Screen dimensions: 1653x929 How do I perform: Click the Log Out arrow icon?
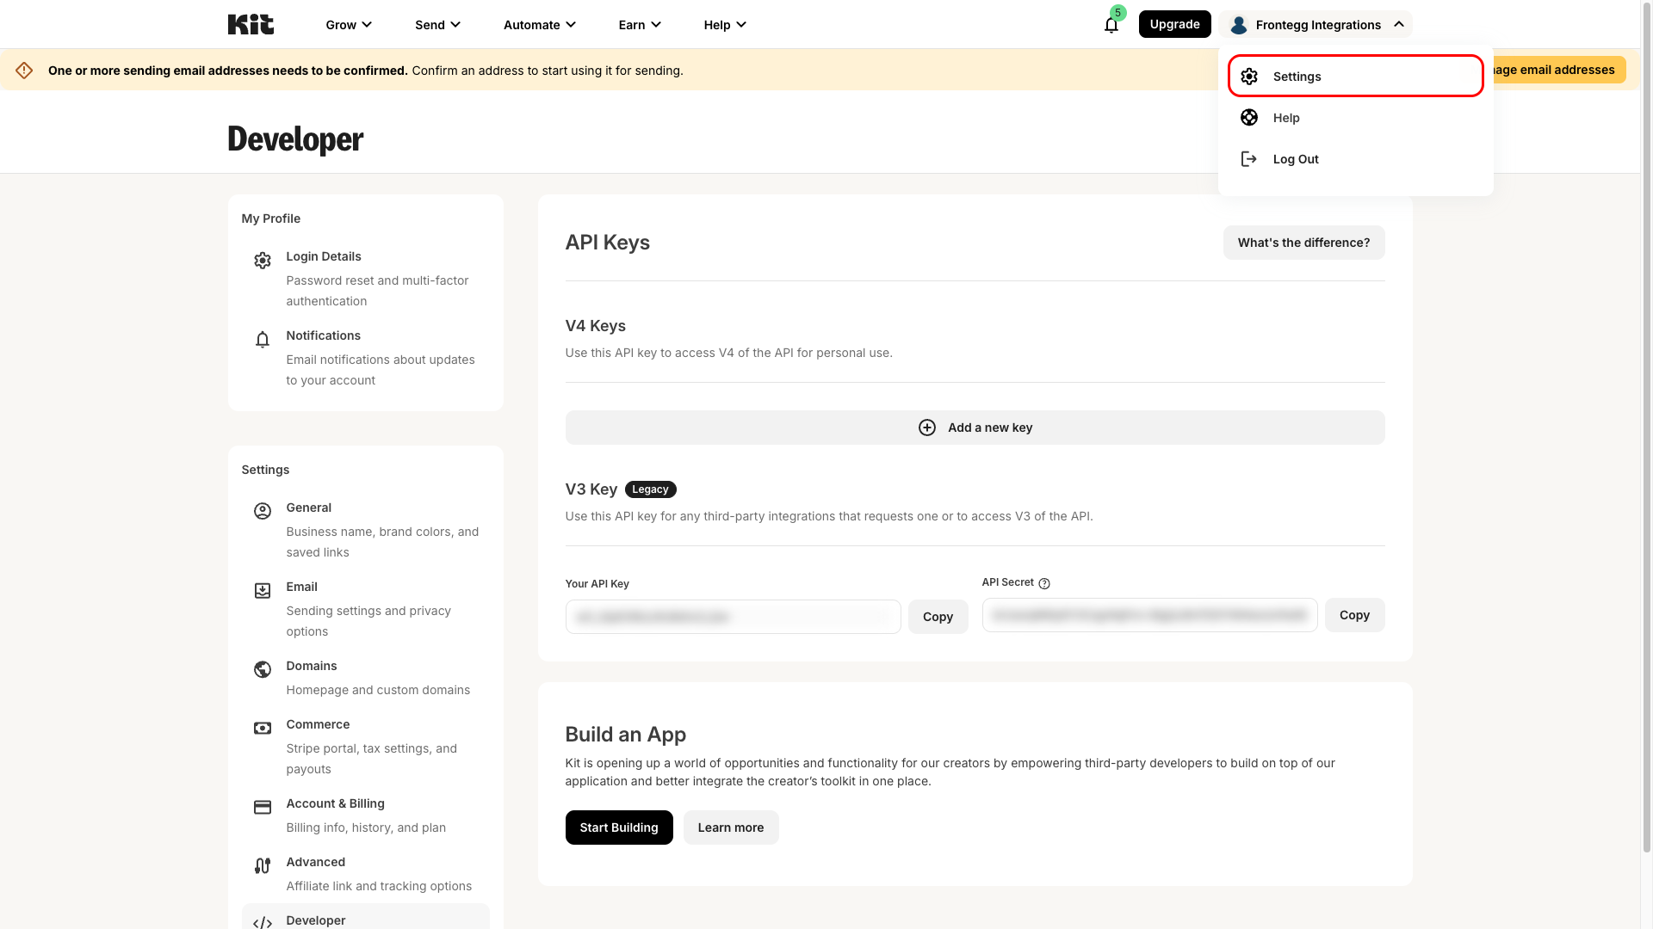point(1248,159)
